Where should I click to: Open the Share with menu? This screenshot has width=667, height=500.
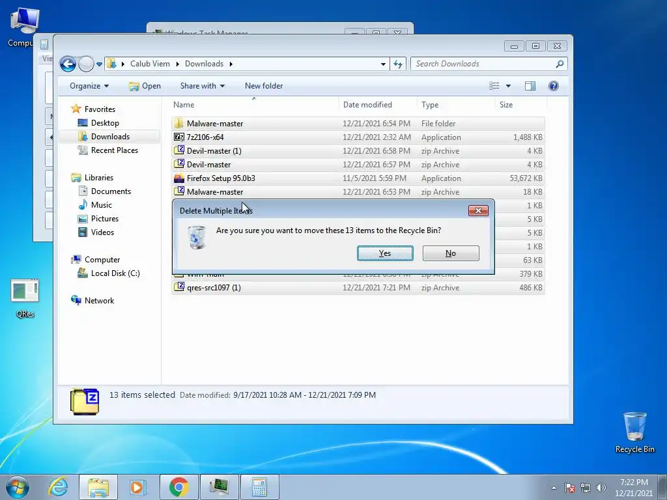click(203, 86)
